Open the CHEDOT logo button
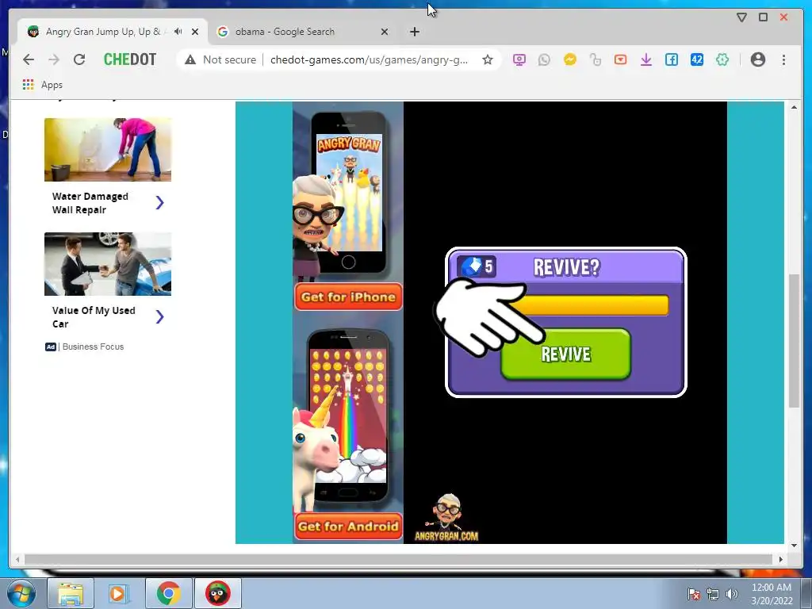 [x=130, y=59]
